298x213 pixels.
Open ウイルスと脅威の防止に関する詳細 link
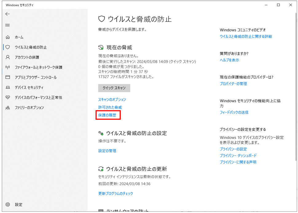246,36
